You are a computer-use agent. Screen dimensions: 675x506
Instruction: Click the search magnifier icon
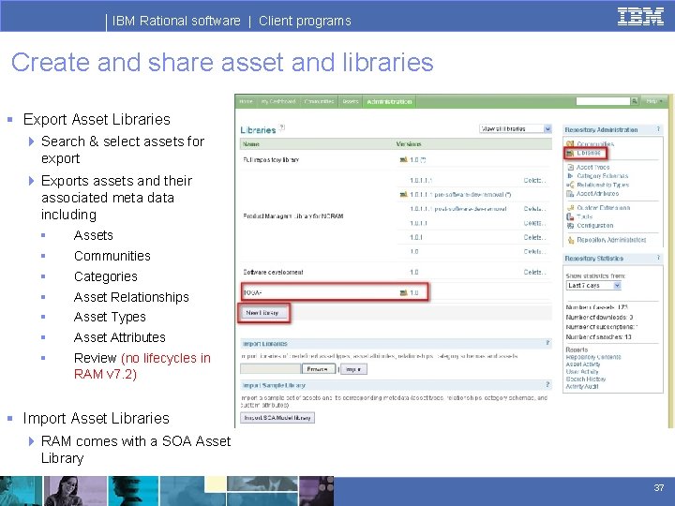click(634, 101)
